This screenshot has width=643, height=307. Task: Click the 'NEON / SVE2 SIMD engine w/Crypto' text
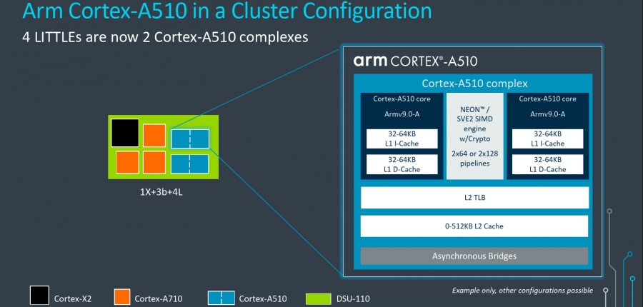click(474, 125)
